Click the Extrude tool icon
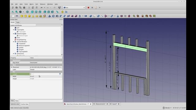Screen dimensions: 196x110 [50, 16]
